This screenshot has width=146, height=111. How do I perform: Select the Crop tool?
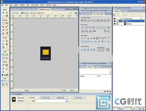tap(7, 16)
